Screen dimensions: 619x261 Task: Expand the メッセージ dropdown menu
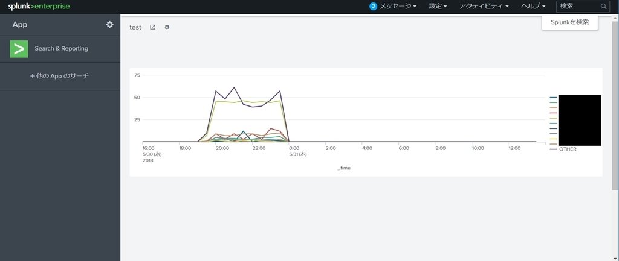pyautogui.click(x=398, y=6)
